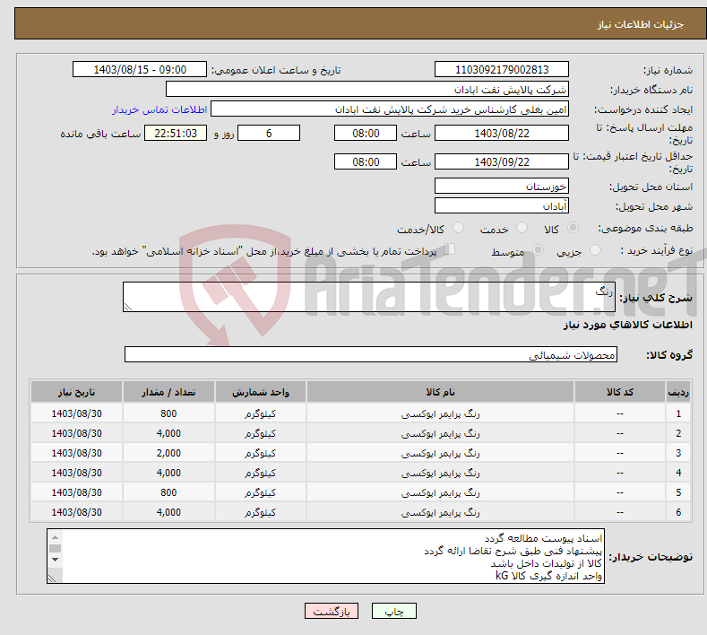Click quantity 800 in row 5
This screenshot has width=707, height=635.
click(x=168, y=492)
